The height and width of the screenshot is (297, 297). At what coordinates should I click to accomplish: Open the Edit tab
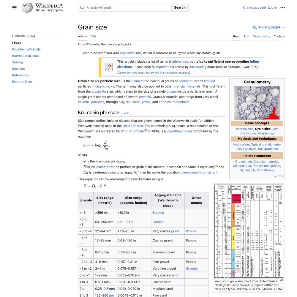247,36
